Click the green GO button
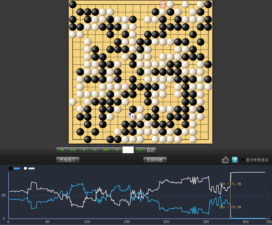Image resolution: width=272 pixels, height=225 pixels. pyautogui.click(x=141, y=150)
